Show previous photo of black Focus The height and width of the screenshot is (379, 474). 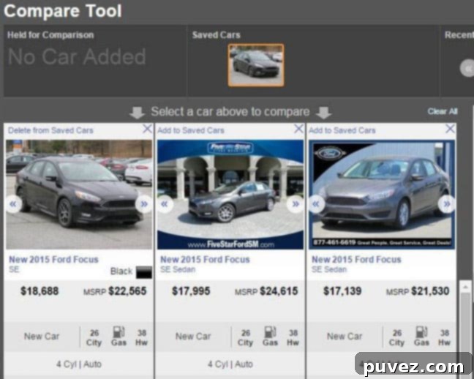pyautogui.click(x=13, y=204)
